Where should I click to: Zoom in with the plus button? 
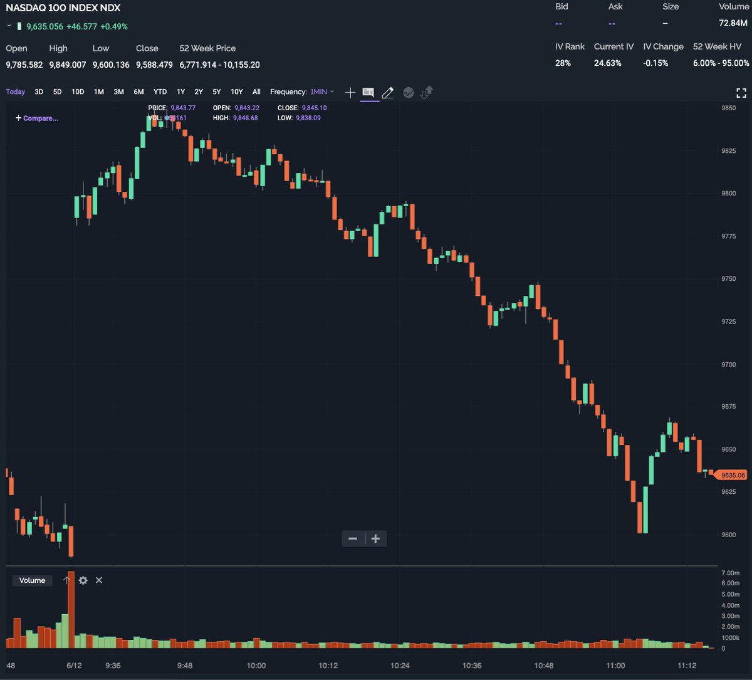tap(375, 538)
